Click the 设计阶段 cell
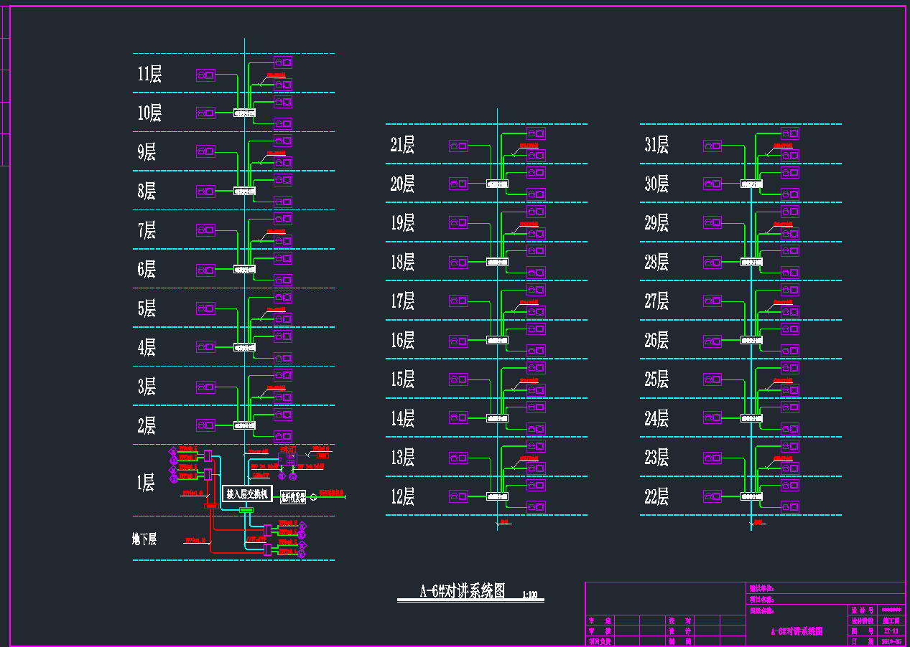This screenshot has height=647, width=910. tap(863, 620)
